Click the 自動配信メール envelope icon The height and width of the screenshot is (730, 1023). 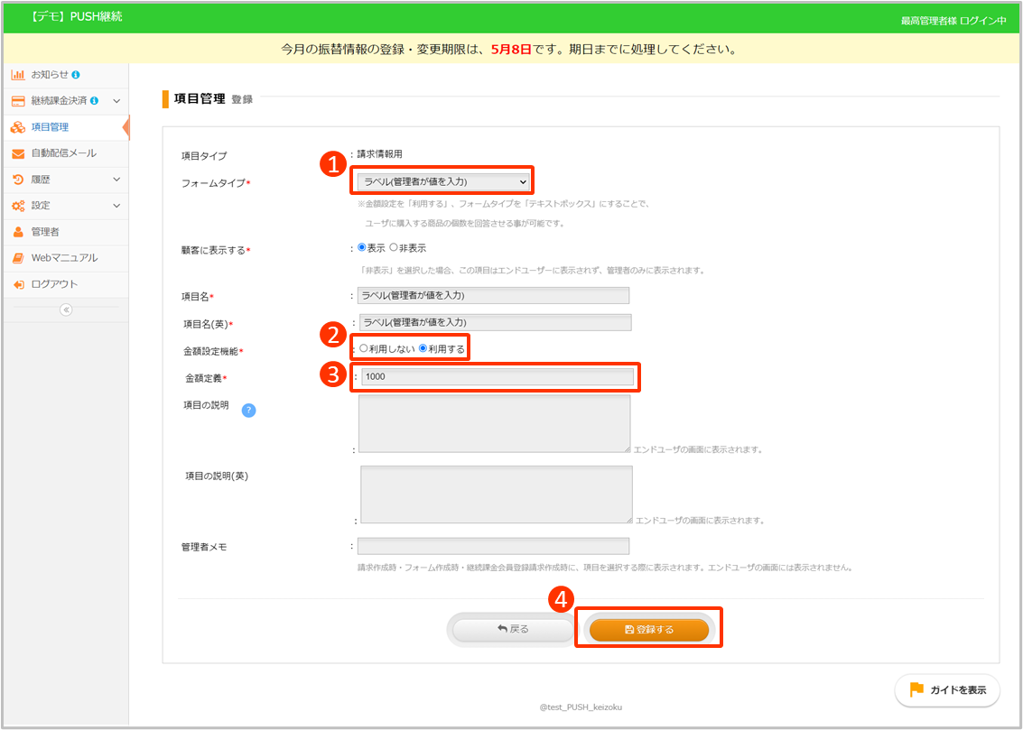tap(18, 153)
